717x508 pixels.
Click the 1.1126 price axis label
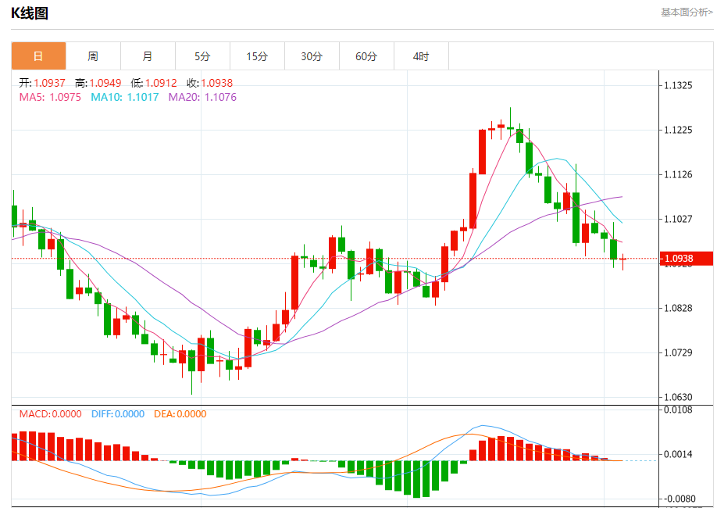[678, 174]
